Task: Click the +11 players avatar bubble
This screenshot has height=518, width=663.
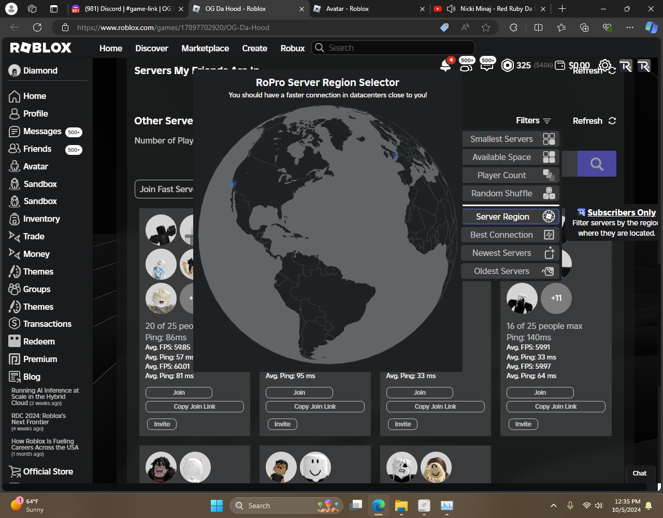Action: tap(556, 298)
